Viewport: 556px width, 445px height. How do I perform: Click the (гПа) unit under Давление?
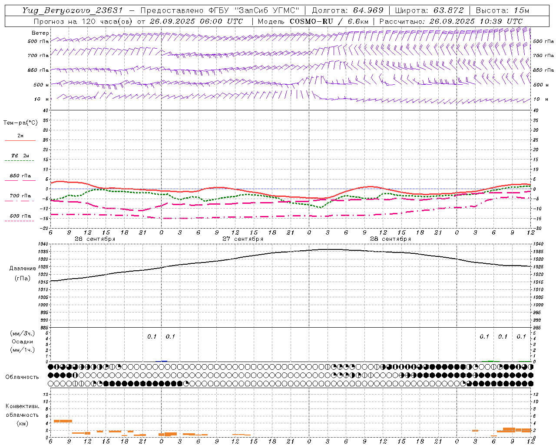click(23, 279)
